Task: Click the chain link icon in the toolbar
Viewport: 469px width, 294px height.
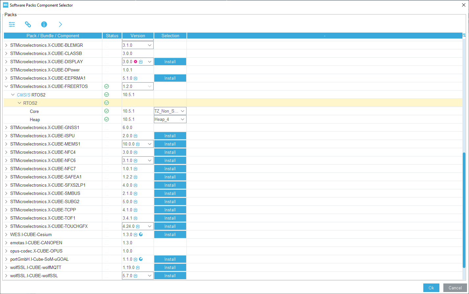Action: (28, 24)
